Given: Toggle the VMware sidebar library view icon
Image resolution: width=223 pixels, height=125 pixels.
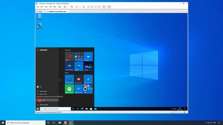Looking at the screenshot, I should click(x=89, y=7).
